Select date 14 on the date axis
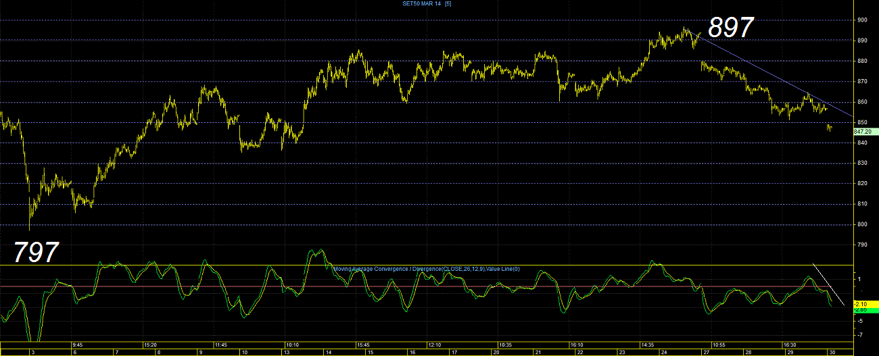This screenshot has width=879, height=356. click(328, 352)
